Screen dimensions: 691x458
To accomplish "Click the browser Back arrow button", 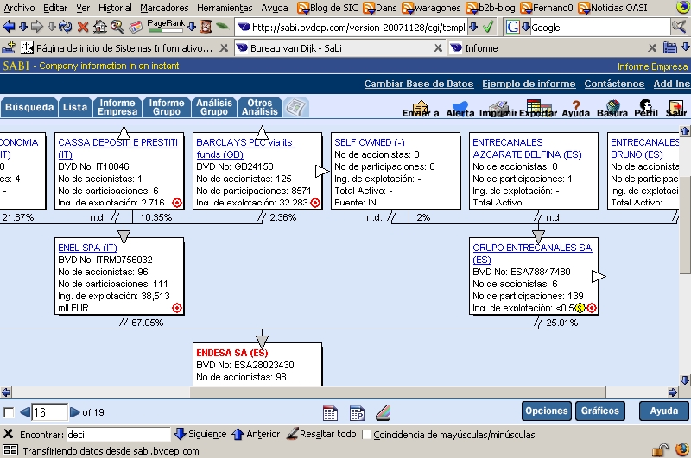I will pyautogui.click(x=9, y=28).
